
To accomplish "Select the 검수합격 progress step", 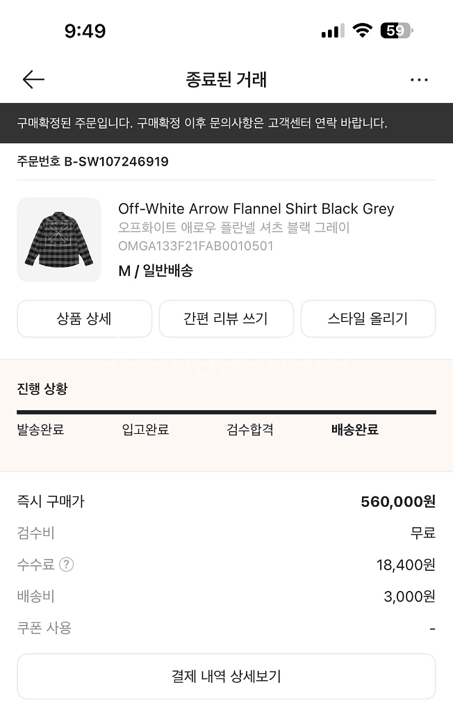I will (250, 430).
